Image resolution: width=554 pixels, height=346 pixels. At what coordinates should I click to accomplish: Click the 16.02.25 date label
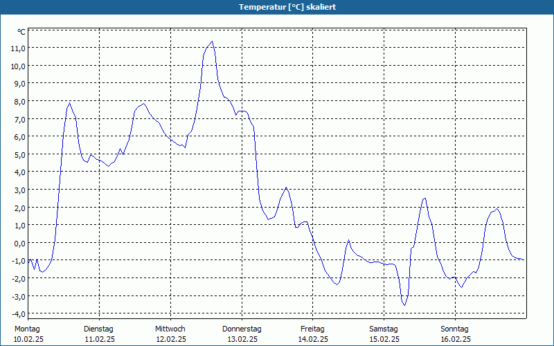[x=456, y=340]
